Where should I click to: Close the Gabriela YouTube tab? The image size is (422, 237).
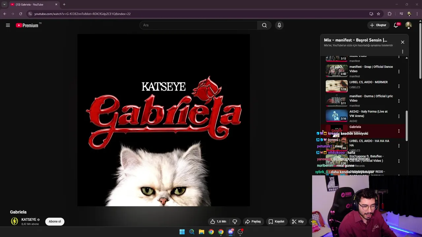click(x=56, y=5)
